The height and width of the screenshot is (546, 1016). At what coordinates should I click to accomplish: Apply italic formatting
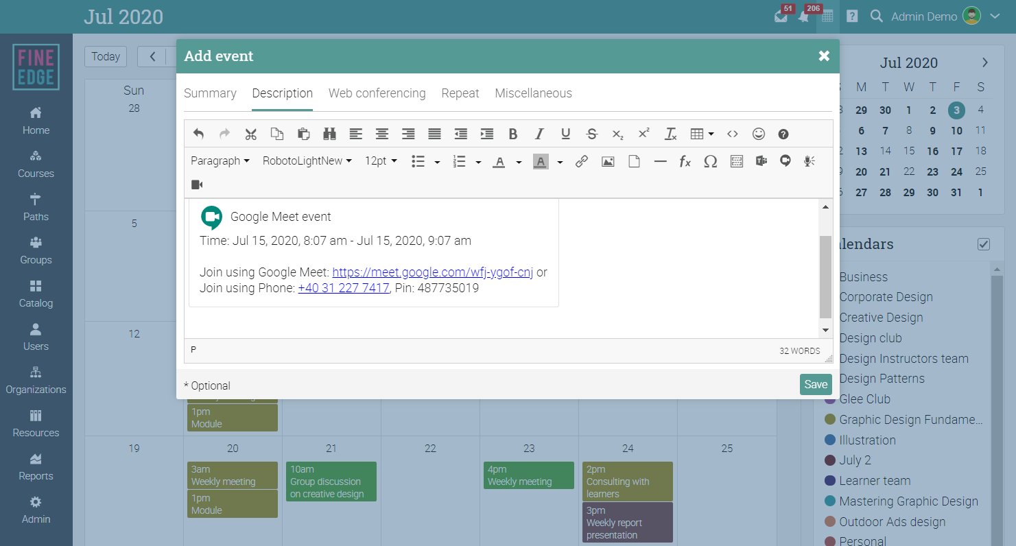(539, 134)
